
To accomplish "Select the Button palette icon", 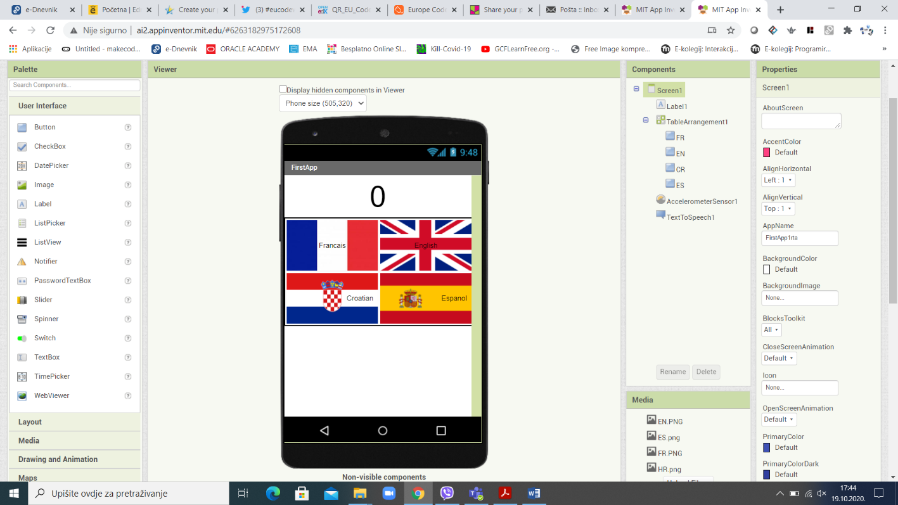I will coord(22,127).
